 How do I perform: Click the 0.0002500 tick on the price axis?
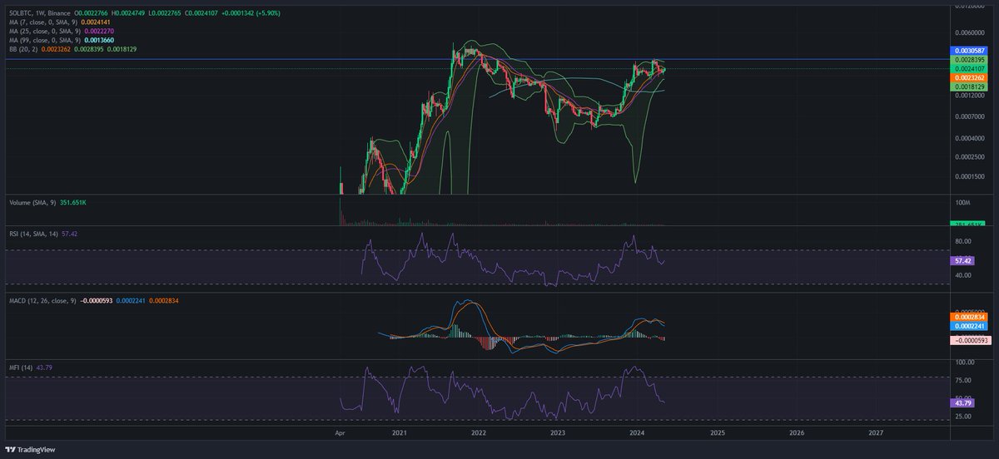[969, 156]
